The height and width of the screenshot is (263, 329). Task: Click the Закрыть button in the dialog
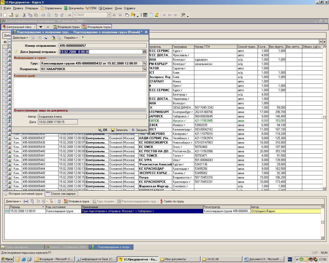139,130
